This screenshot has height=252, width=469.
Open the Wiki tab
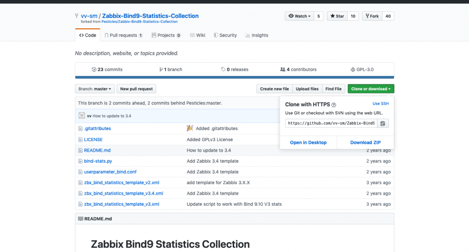(198, 35)
